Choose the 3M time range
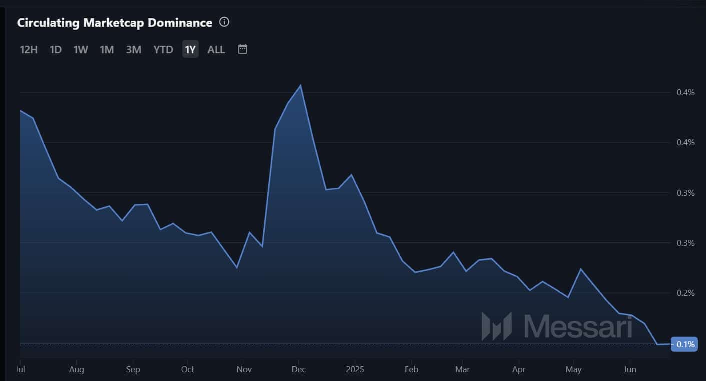706x381 pixels. pos(134,49)
